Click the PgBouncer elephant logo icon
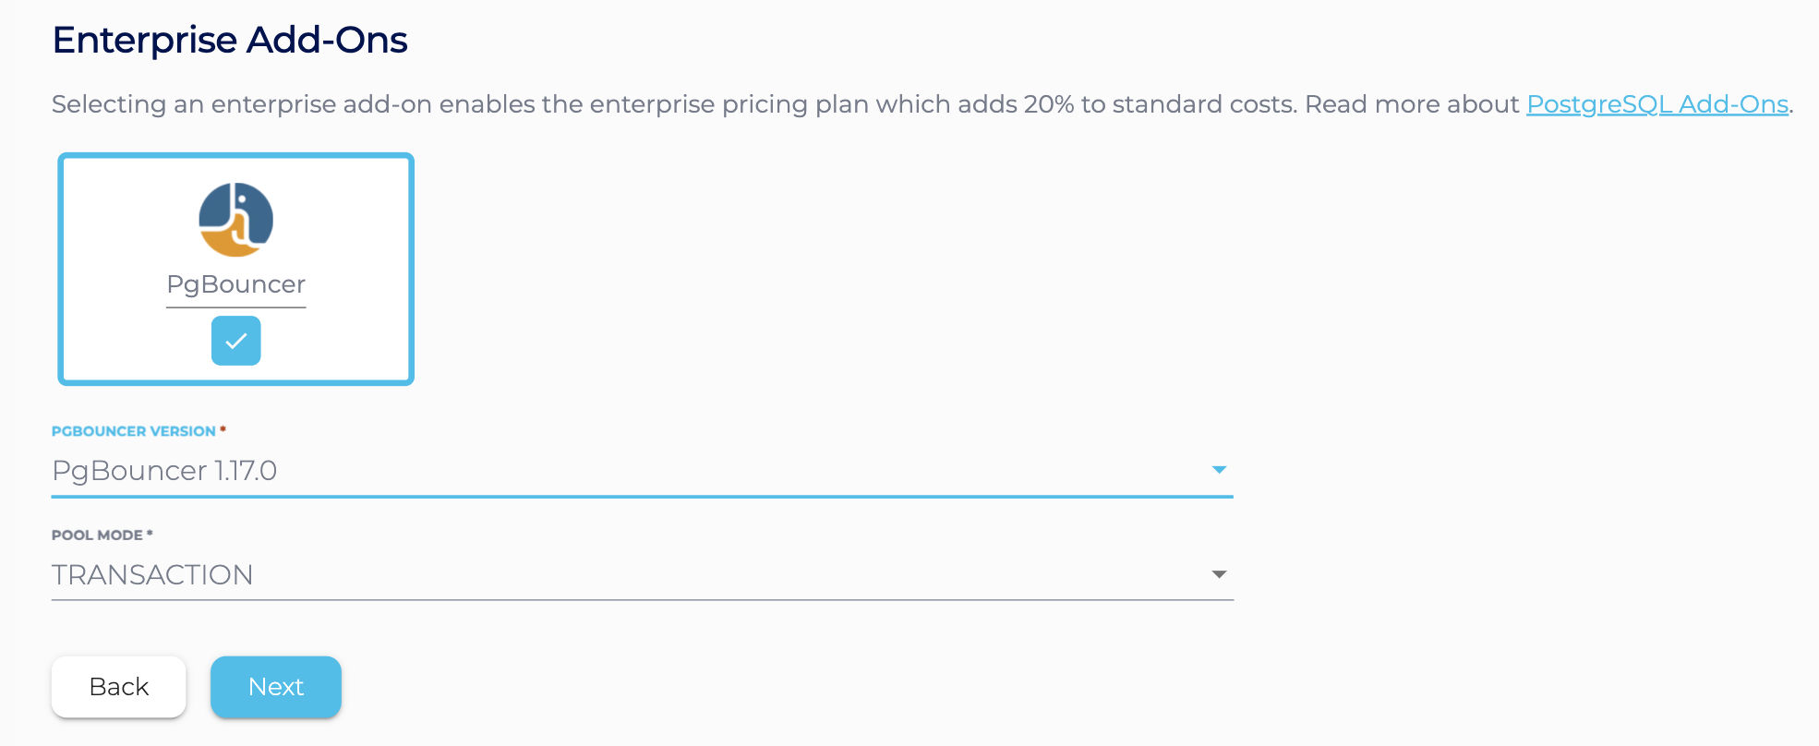This screenshot has width=1819, height=746. click(235, 220)
